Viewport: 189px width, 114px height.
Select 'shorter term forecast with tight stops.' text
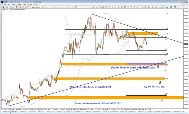(x=133, y=68)
